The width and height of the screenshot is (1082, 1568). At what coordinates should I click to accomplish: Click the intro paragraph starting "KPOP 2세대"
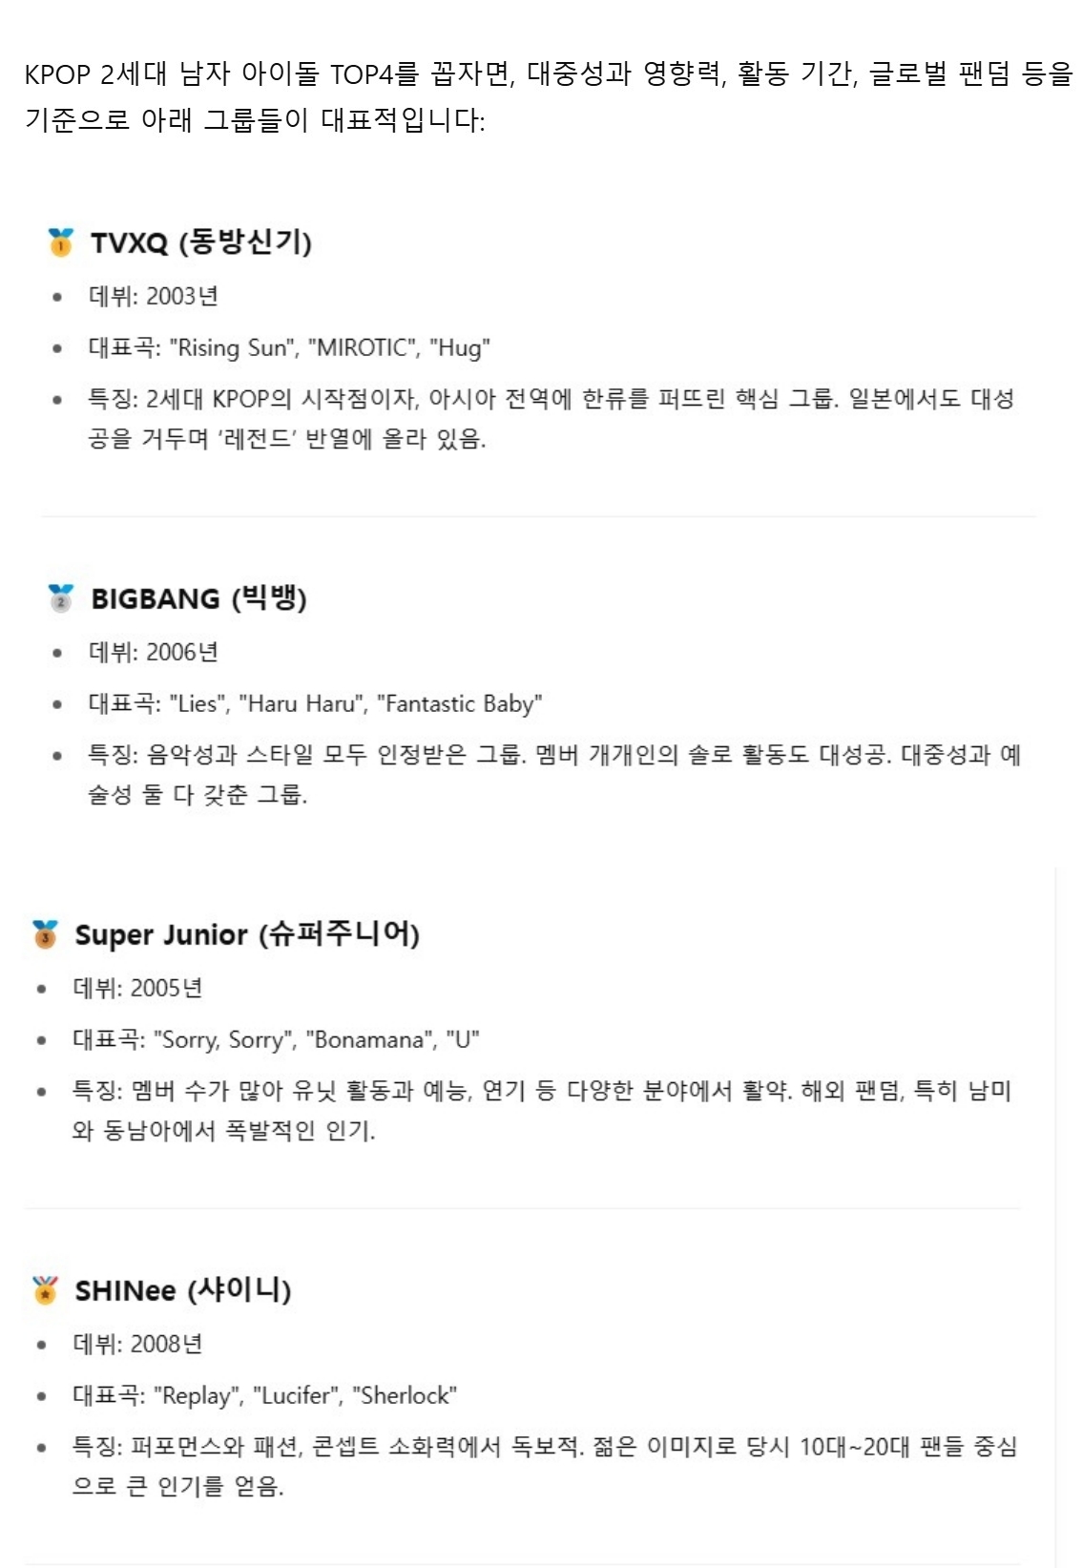coord(548,96)
